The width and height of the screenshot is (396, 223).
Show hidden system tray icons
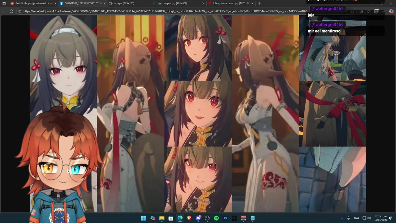(x=342, y=218)
